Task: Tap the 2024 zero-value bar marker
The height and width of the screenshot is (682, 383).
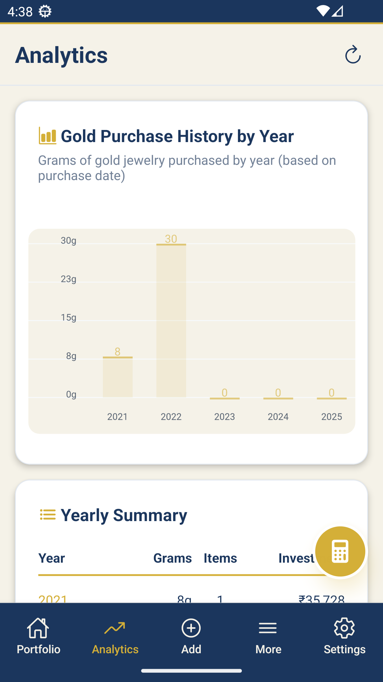Action: [278, 398]
